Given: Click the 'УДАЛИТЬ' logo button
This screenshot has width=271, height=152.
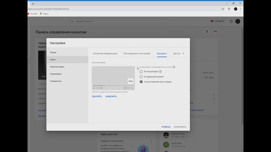Looking at the screenshot, I should tap(97, 97).
